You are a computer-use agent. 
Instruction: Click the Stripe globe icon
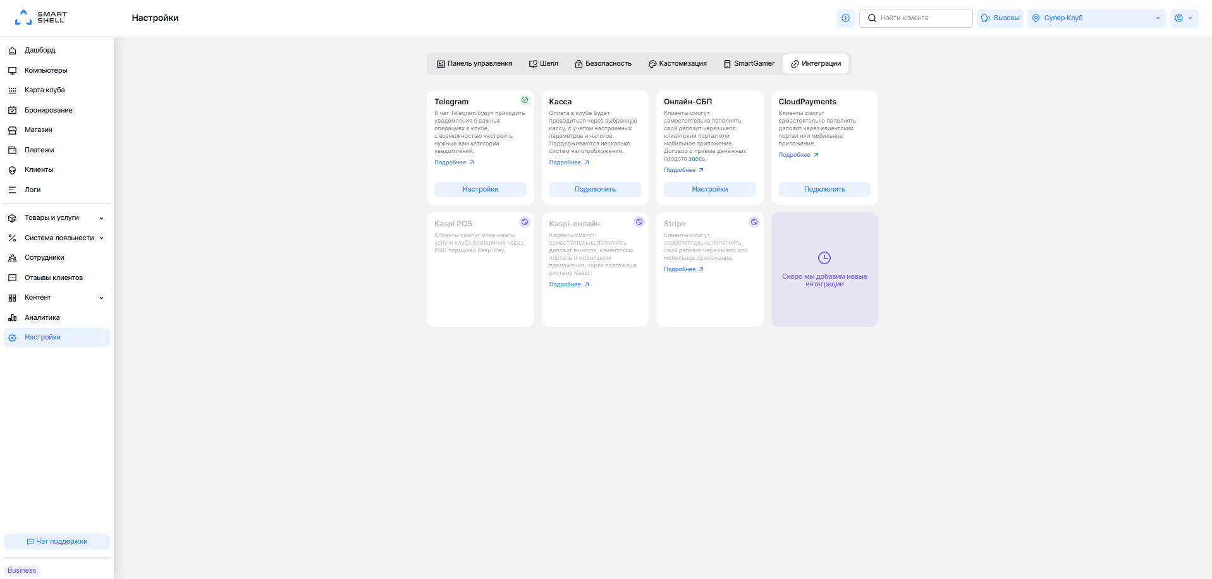[x=754, y=222]
